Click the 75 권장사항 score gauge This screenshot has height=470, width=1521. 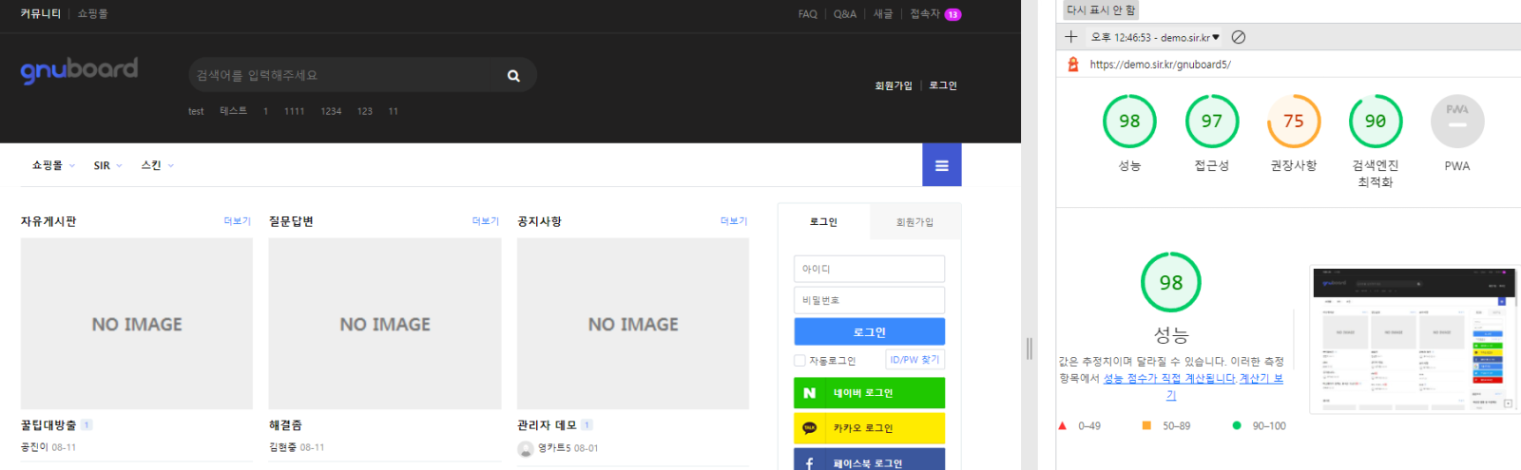click(1293, 122)
